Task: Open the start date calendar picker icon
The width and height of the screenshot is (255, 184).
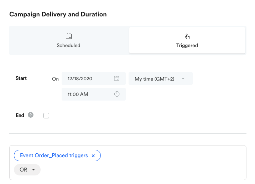Action: [x=116, y=78]
